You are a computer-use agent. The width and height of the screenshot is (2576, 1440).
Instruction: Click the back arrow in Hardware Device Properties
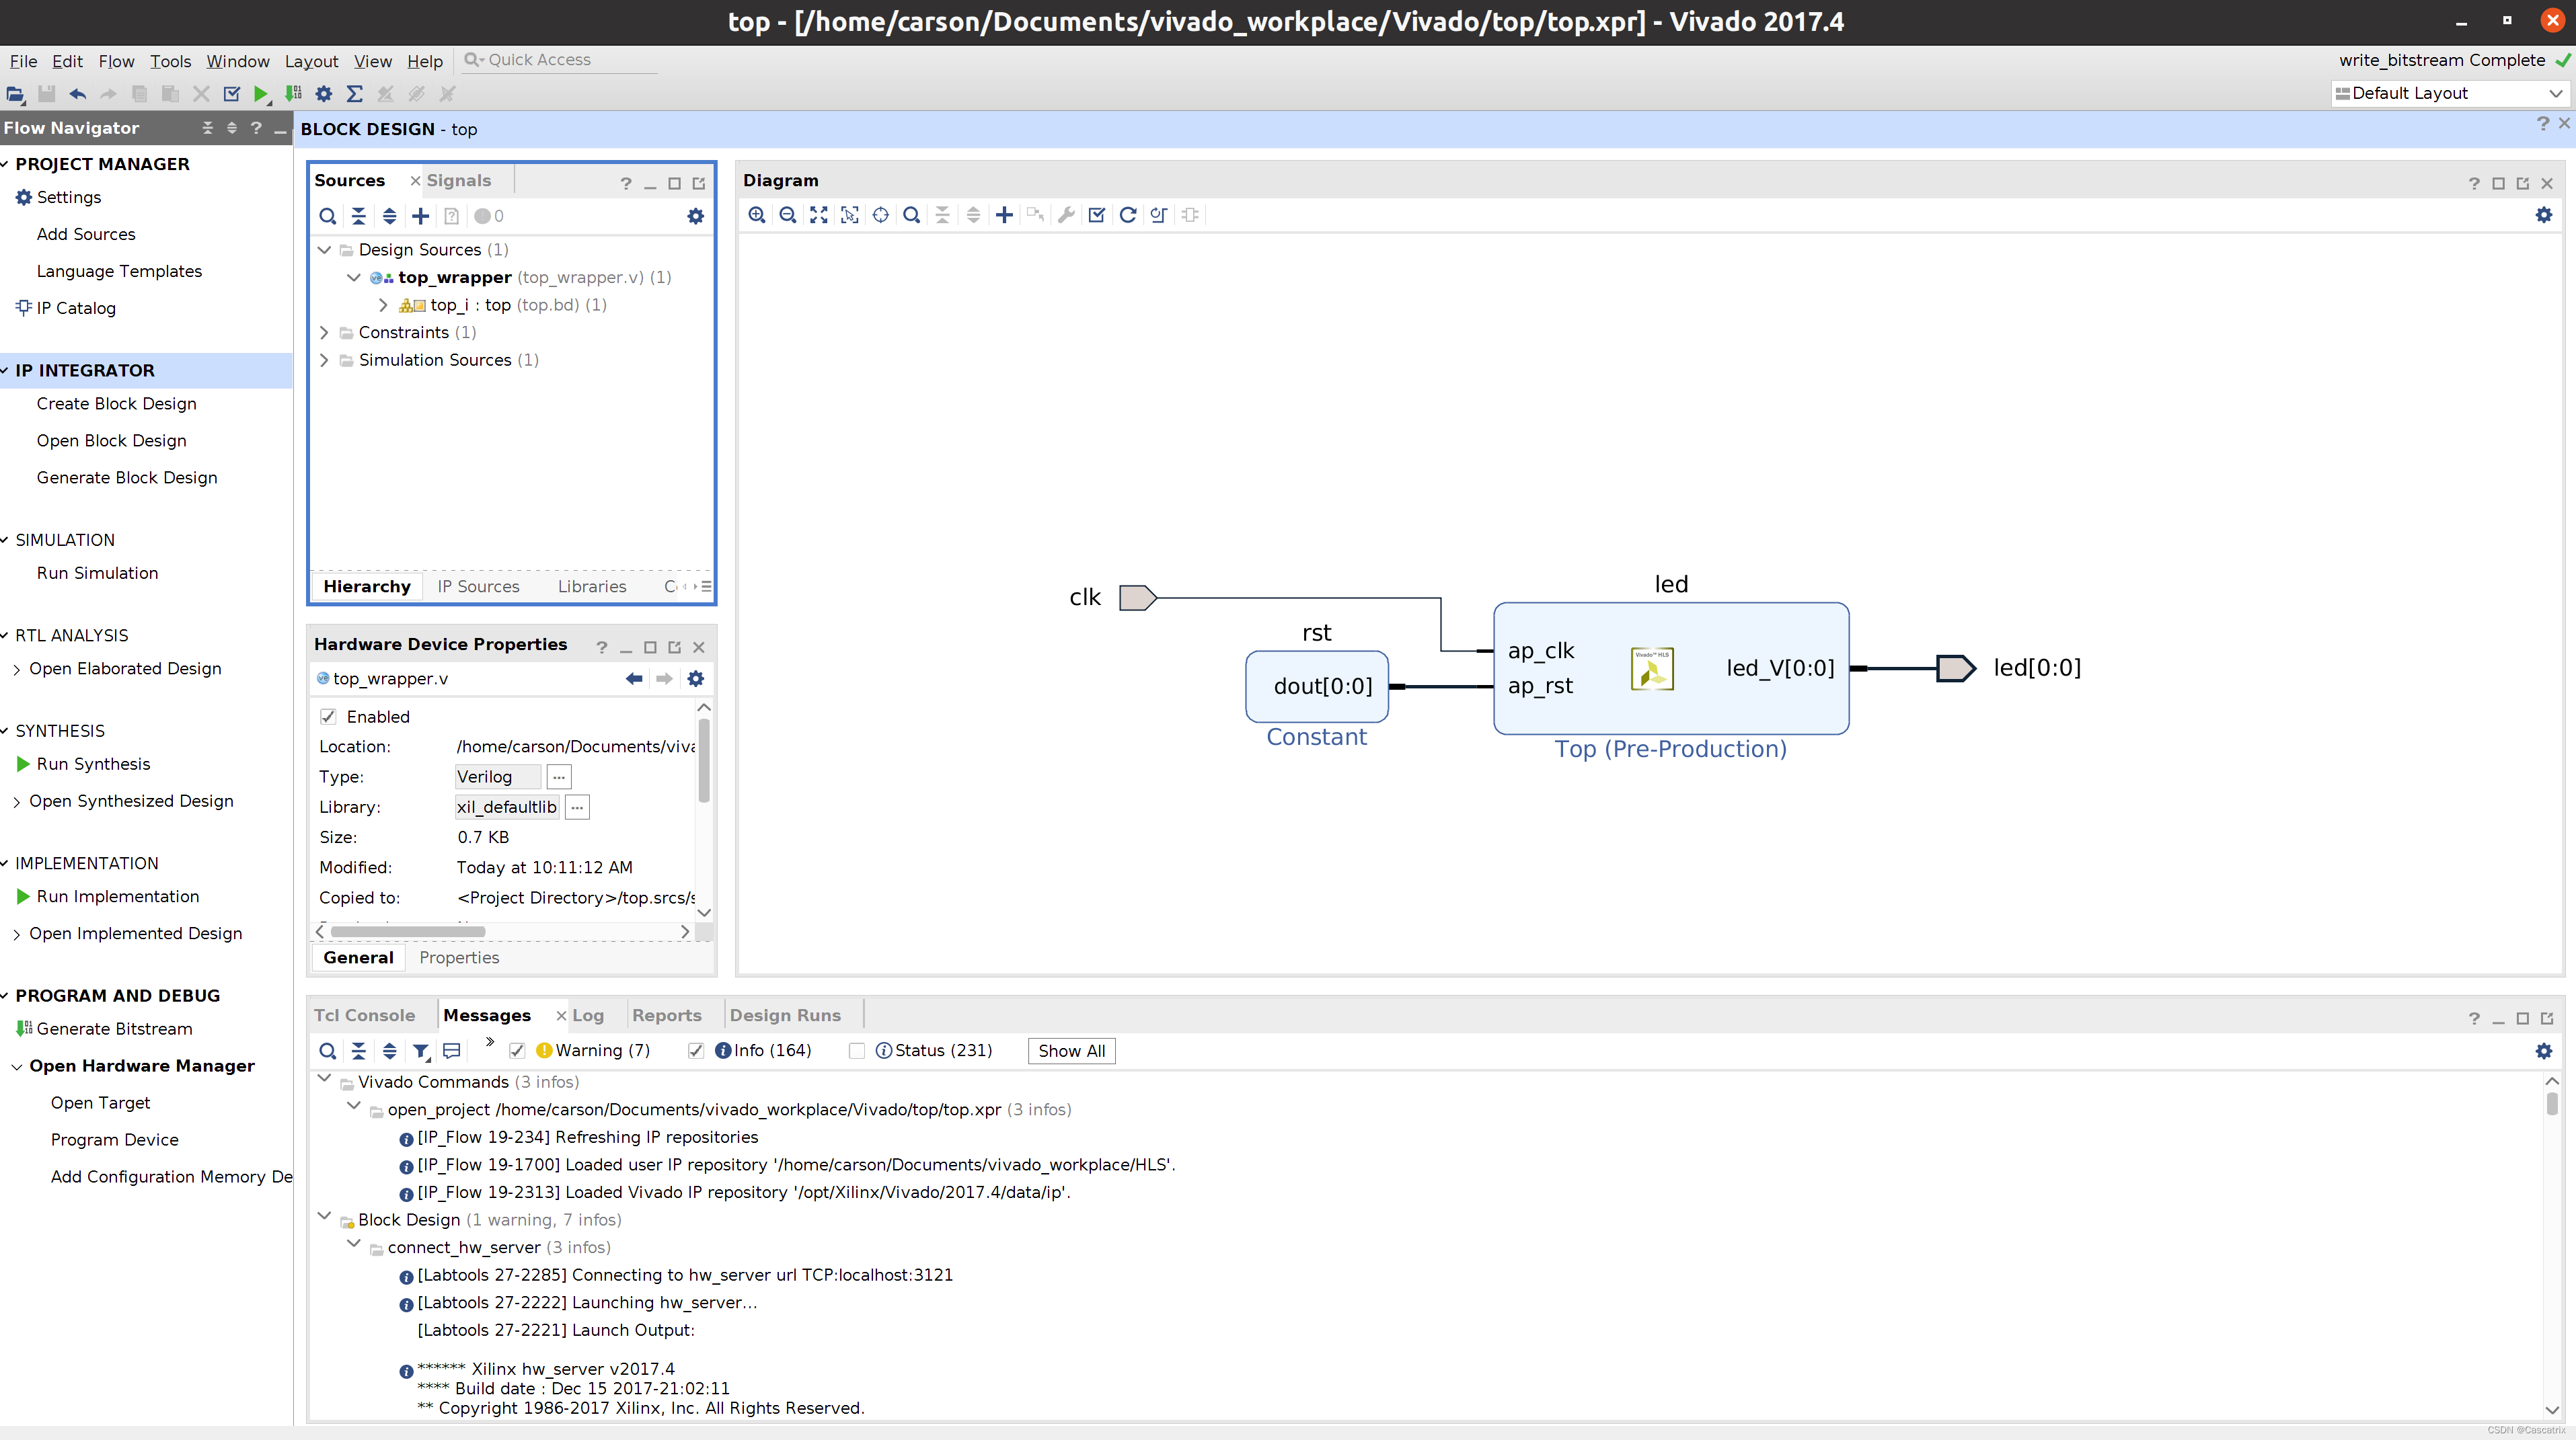[634, 678]
